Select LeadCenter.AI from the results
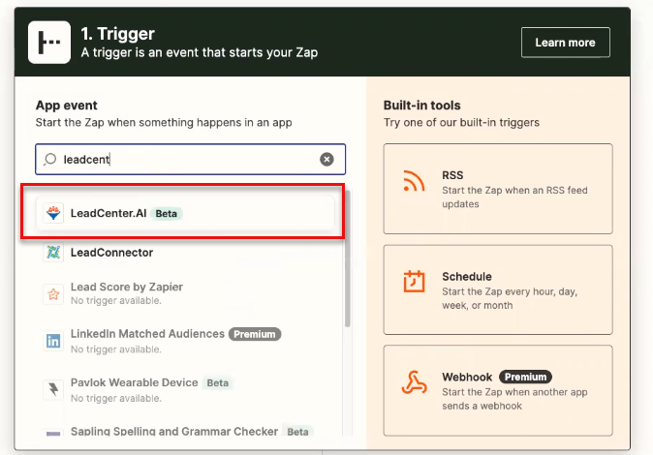Viewport: 653px width, 455px height. coord(185,213)
